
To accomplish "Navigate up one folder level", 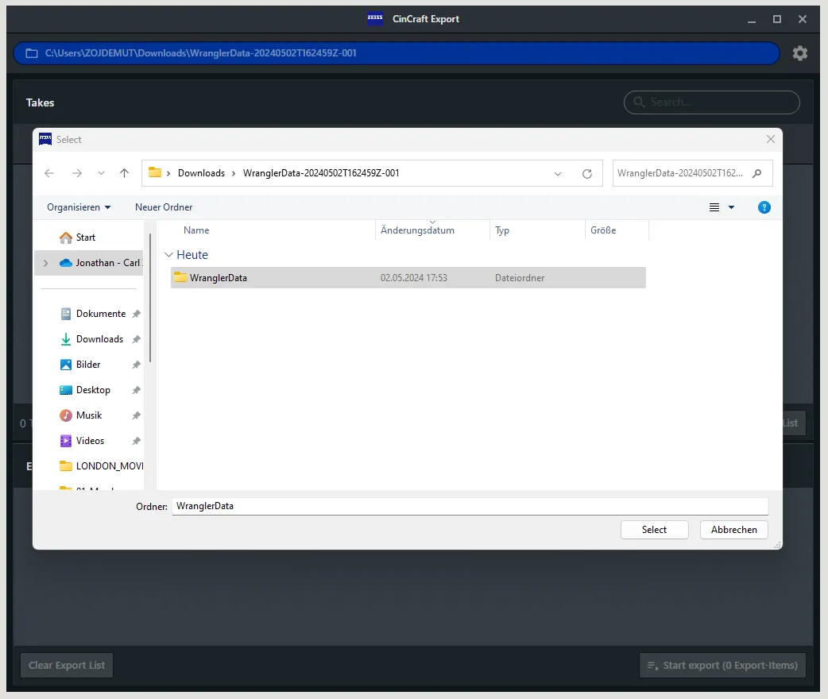I will click(125, 173).
